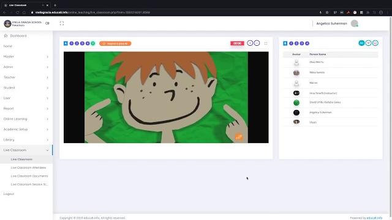Expand the Admin sidebar menu
This screenshot has height=220, width=392.
pos(26,67)
